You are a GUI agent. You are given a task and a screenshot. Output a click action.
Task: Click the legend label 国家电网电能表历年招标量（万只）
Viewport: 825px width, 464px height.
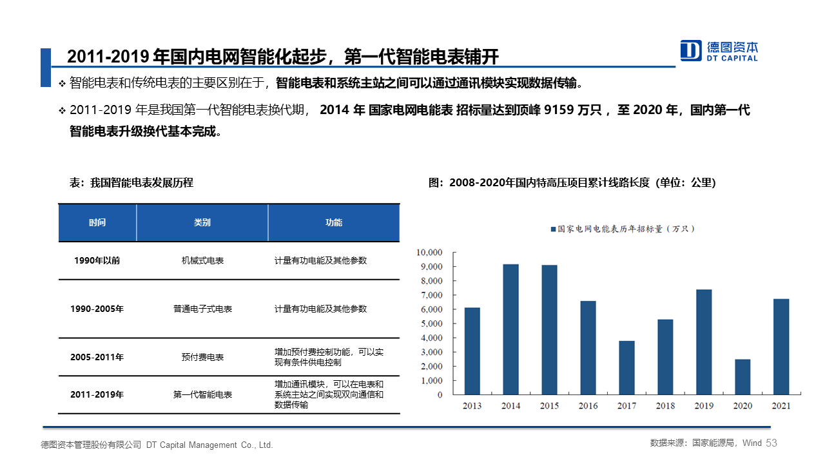[x=626, y=229]
